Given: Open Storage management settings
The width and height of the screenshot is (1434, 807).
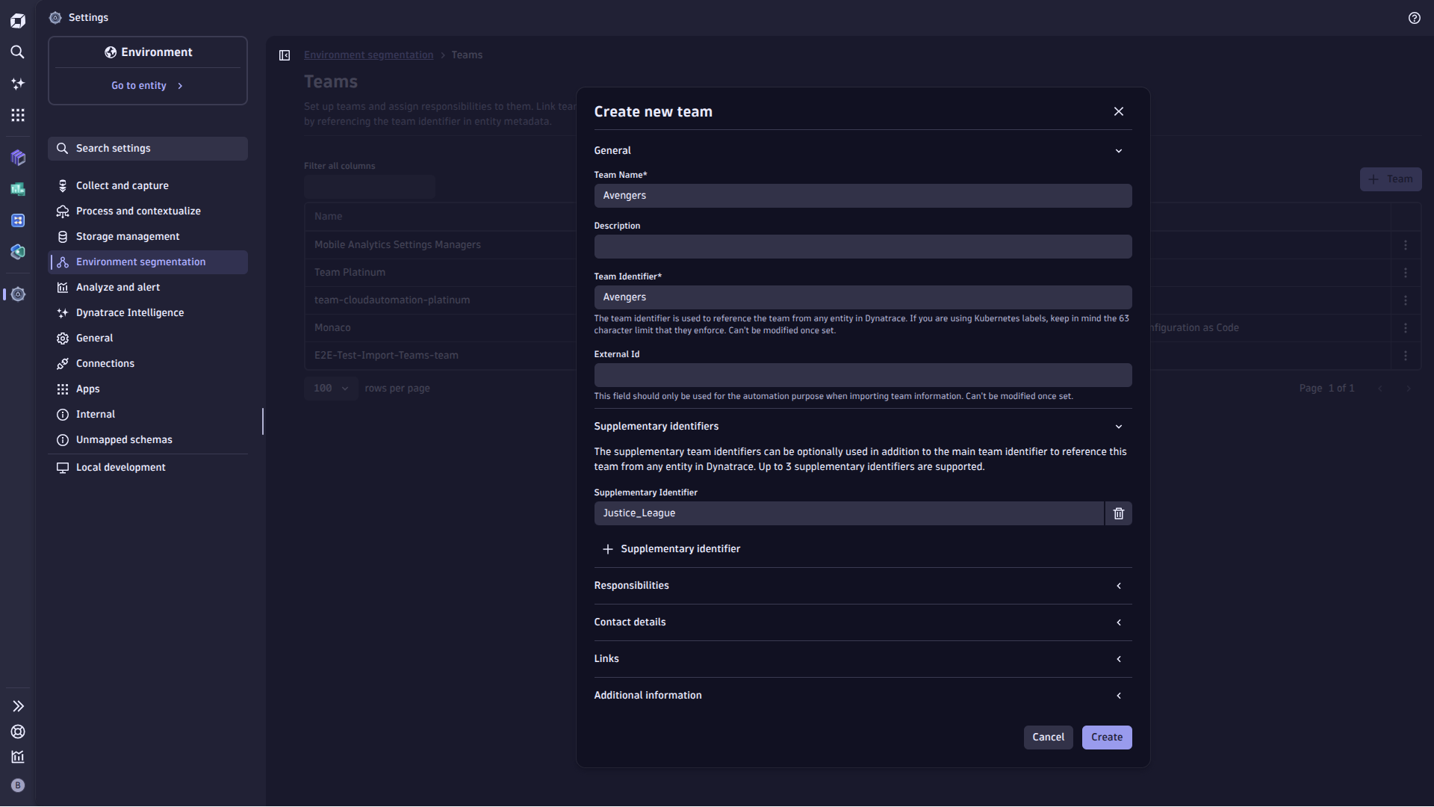Looking at the screenshot, I should click(128, 236).
